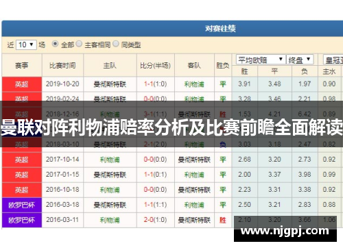Screen dimensions: 343x248
Task: Open 曼彻斯特联 home team on 2019-10-20 row
Action: click(x=110, y=84)
